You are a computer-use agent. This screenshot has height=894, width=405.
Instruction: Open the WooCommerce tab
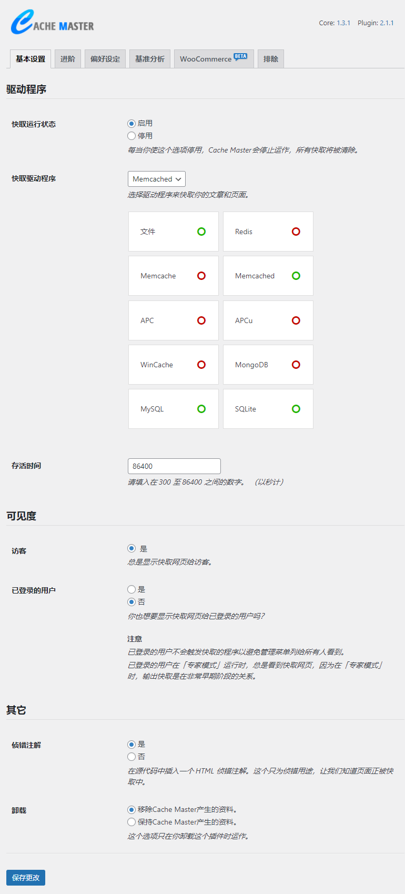coord(214,59)
